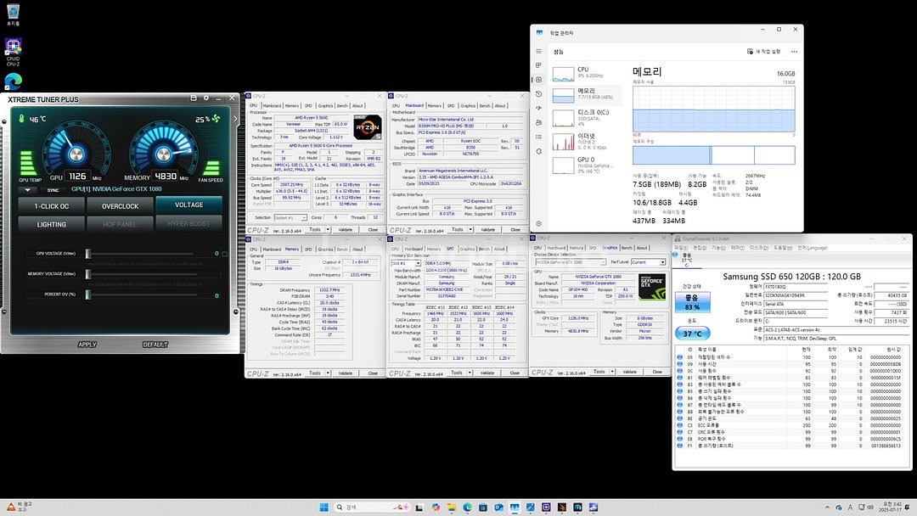This screenshot has width=917, height=516.
Task: Open the Microsoft Edge desktop shortcut
Action: pos(13,81)
